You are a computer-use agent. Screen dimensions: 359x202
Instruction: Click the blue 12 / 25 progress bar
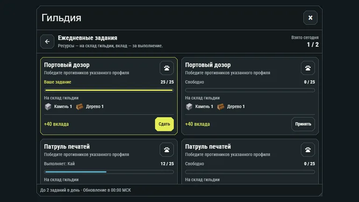click(109, 172)
